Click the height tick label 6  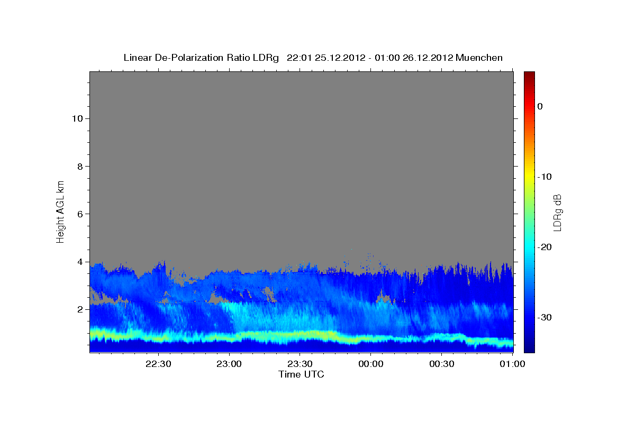[x=79, y=214]
